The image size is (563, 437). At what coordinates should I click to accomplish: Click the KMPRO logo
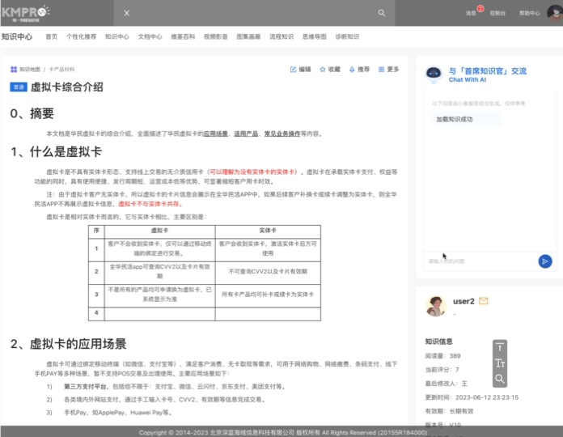tap(26, 12)
